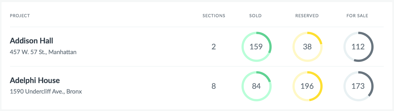Select the number 173 in the gray ring
Image resolution: width=394 pixels, height=111 pixels.
tap(358, 86)
